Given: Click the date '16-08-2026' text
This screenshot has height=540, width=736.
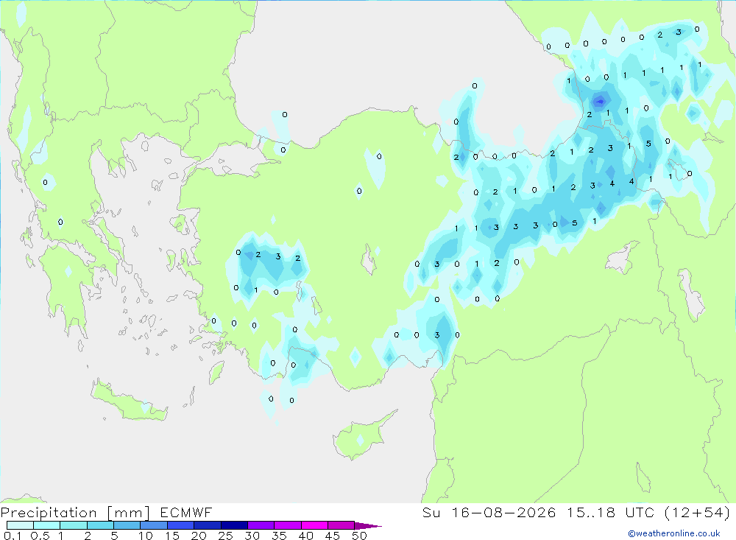Looking at the screenshot, I should (503, 512).
